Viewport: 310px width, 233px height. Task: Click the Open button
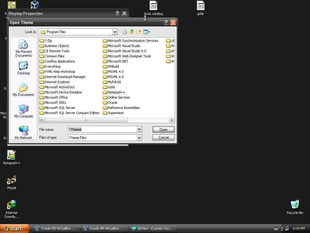pyautogui.click(x=163, y=129)
